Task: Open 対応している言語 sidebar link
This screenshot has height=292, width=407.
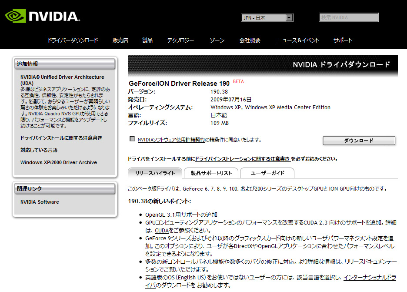Action: coord(39,150)
